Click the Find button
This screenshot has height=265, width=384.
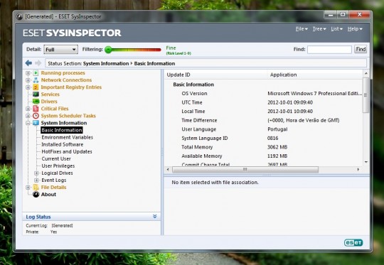click(x=361, y=49)
